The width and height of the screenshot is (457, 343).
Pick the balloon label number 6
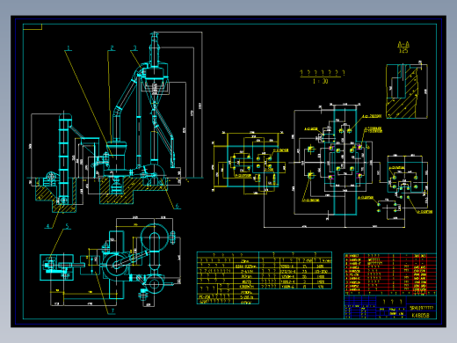click(177, 206)
